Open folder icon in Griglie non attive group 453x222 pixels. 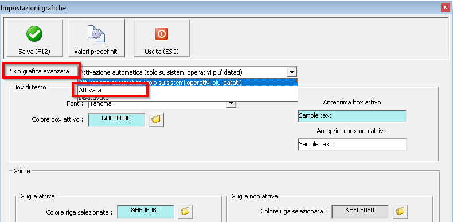(400, 212)
